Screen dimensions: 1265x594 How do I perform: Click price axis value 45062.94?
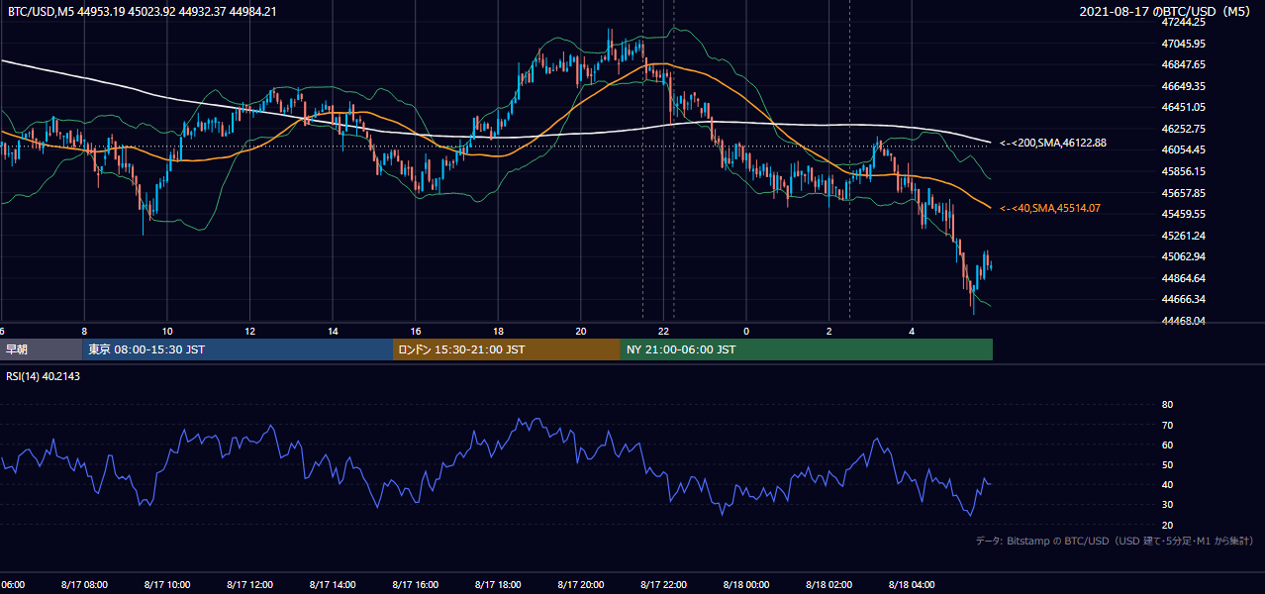pyautogui.click(x=1183, y=256)
